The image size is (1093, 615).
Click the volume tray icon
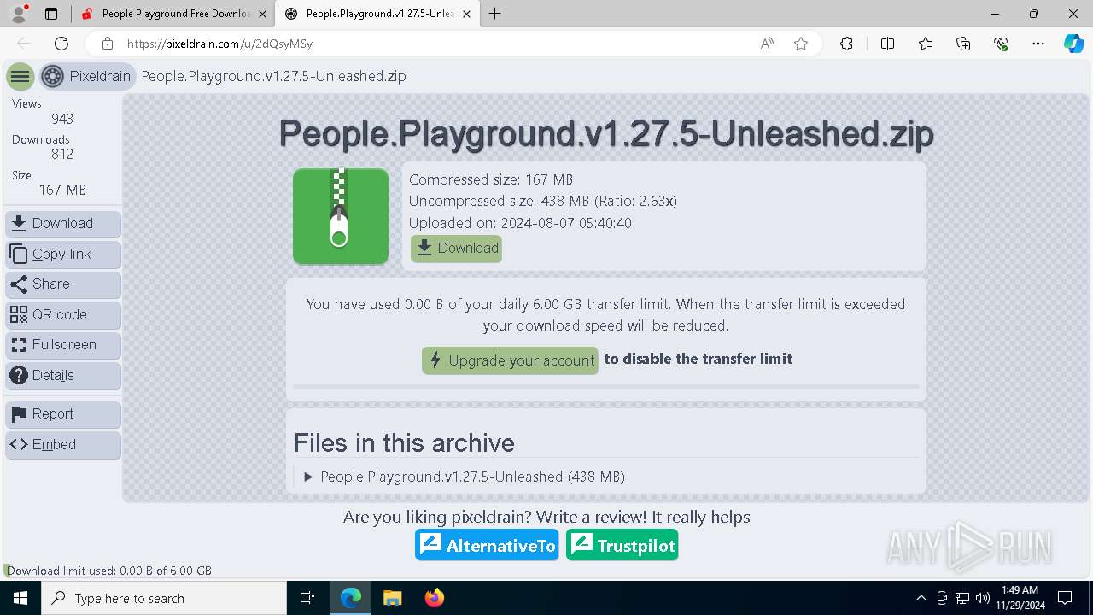982,598
